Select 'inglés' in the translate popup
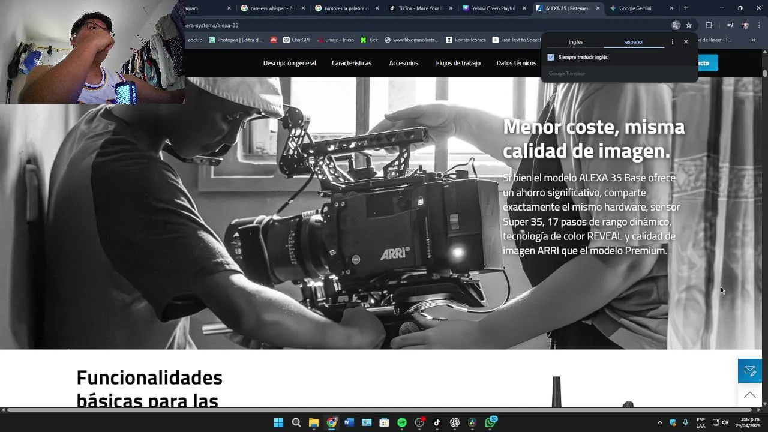 [x=575, y=42]
